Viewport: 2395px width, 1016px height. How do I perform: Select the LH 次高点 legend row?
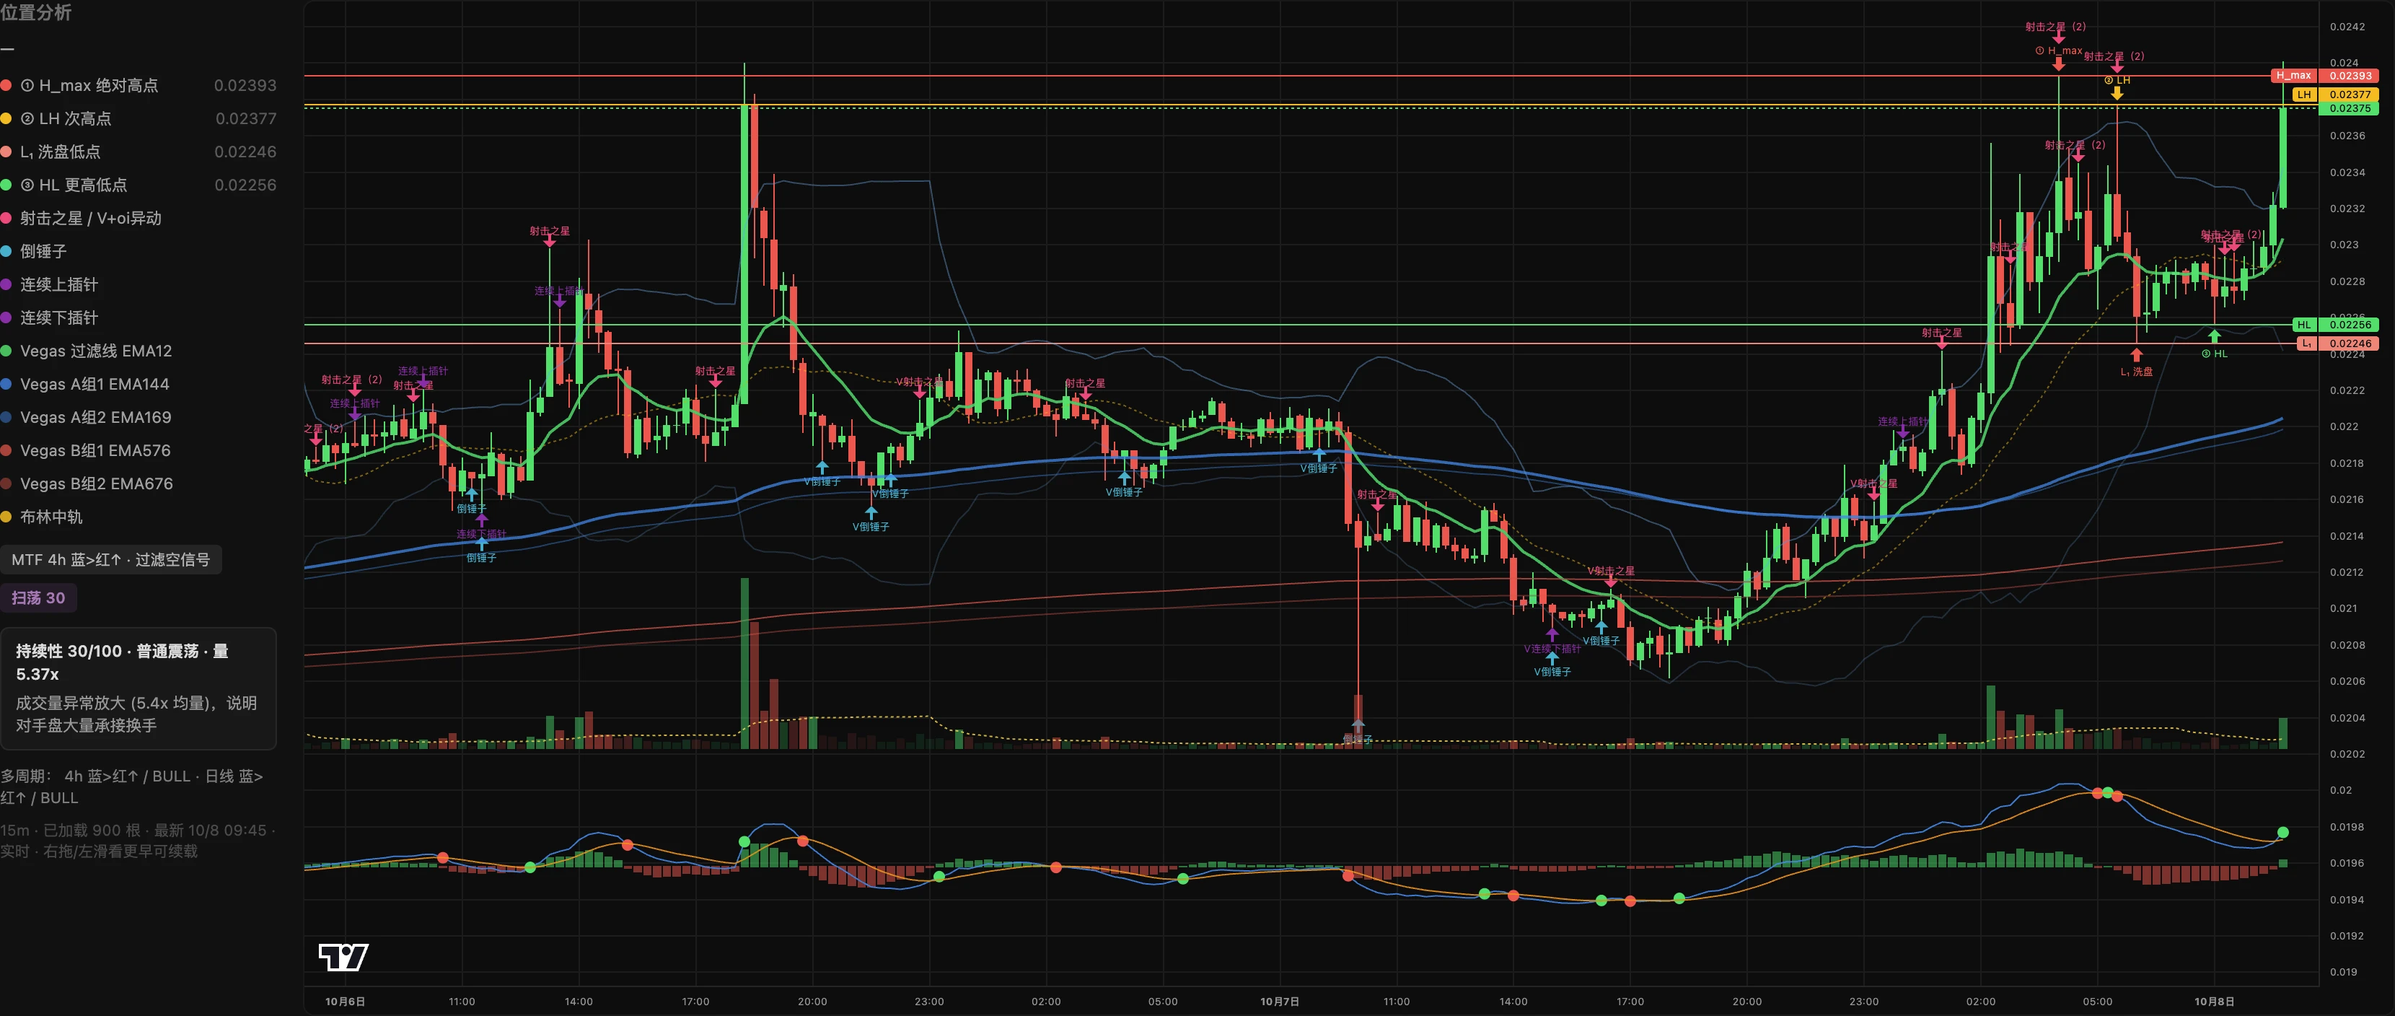point(139,118)
